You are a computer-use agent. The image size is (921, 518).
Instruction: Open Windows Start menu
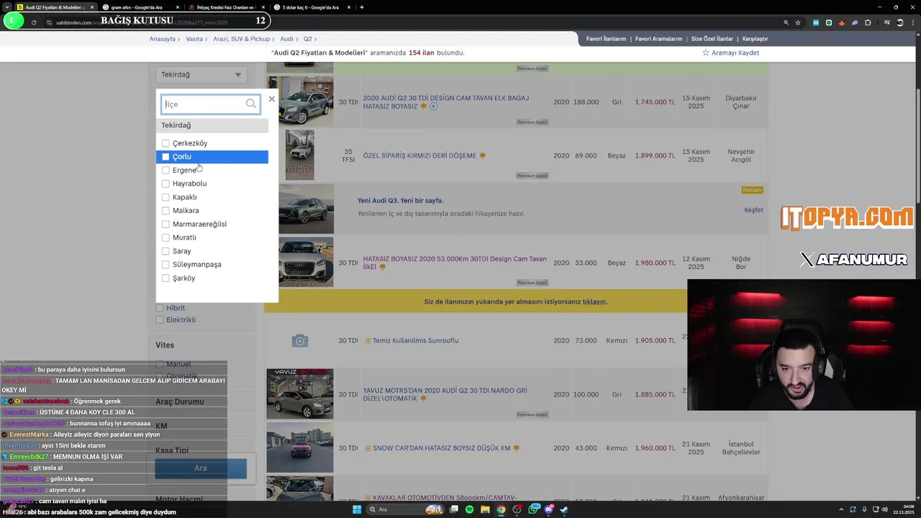(357, 509)
